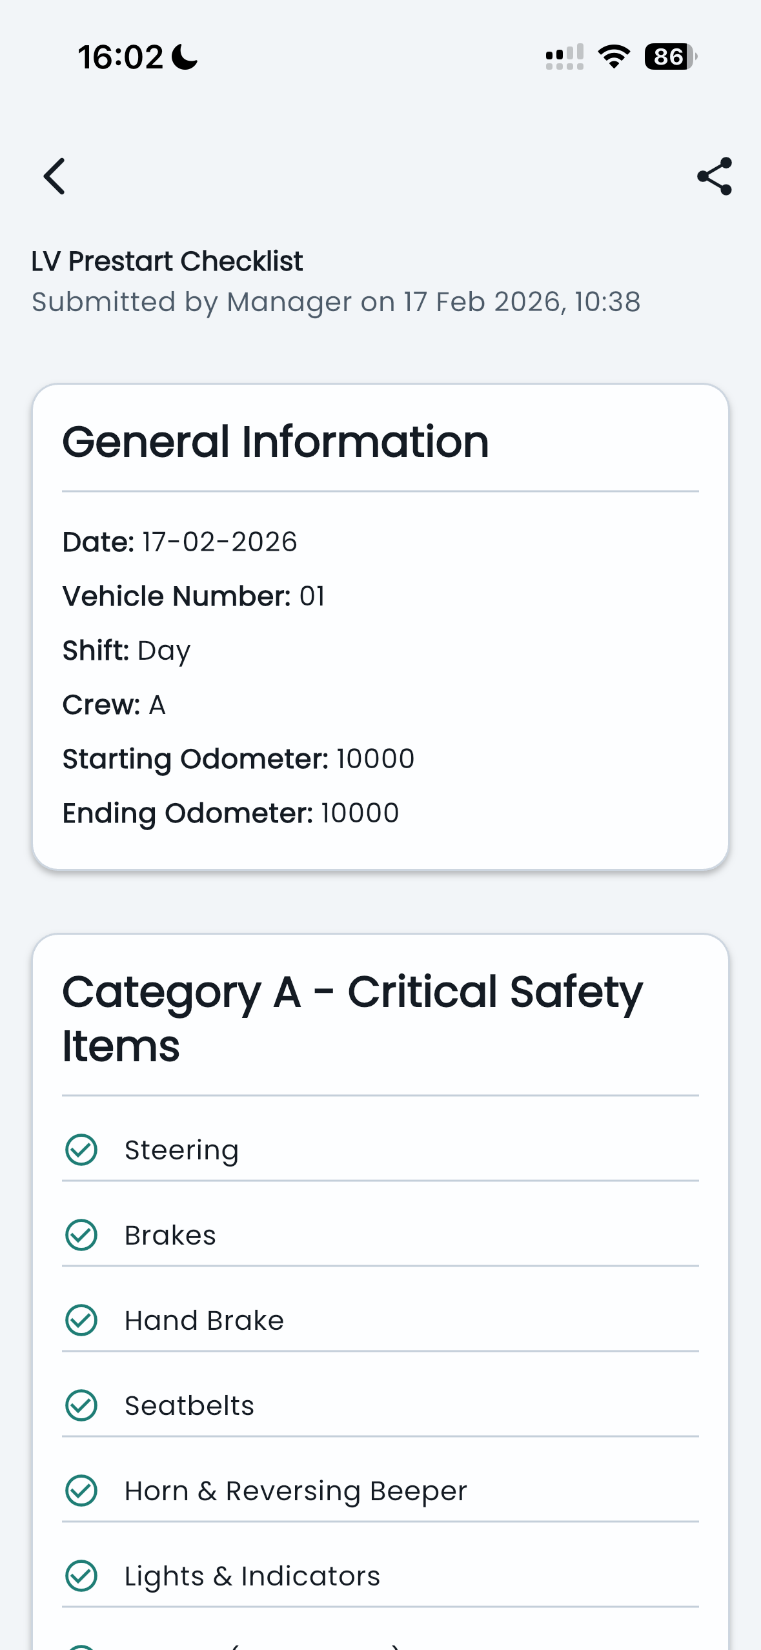Tap the Submitted by Manager text link
The width and height of the screenshot is (761, 1650).
[336, 302]
